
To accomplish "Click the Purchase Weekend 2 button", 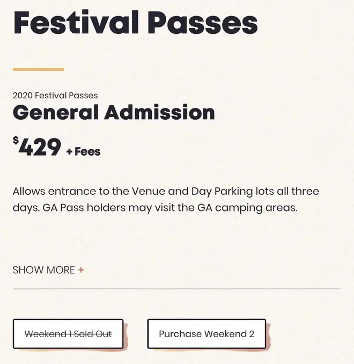I will tap(206, 334).
